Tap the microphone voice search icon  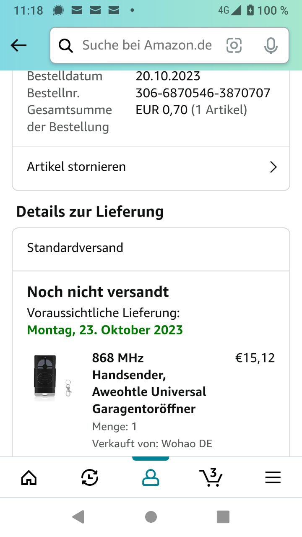(x=271, y=45)
